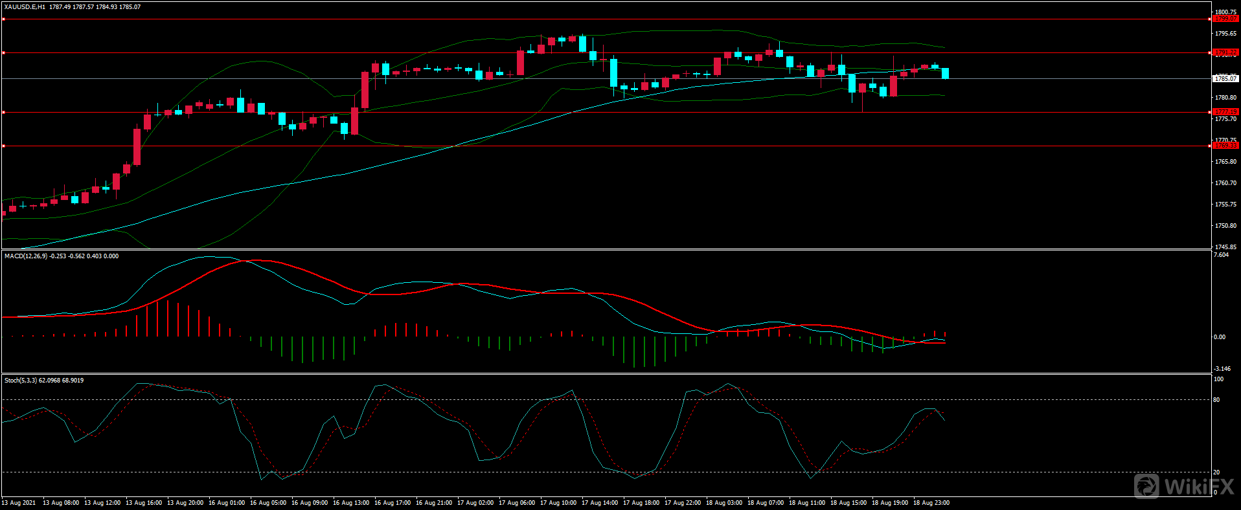
Task: Click the 18 Aug 23:00 time label
Action: coord(931,503)
